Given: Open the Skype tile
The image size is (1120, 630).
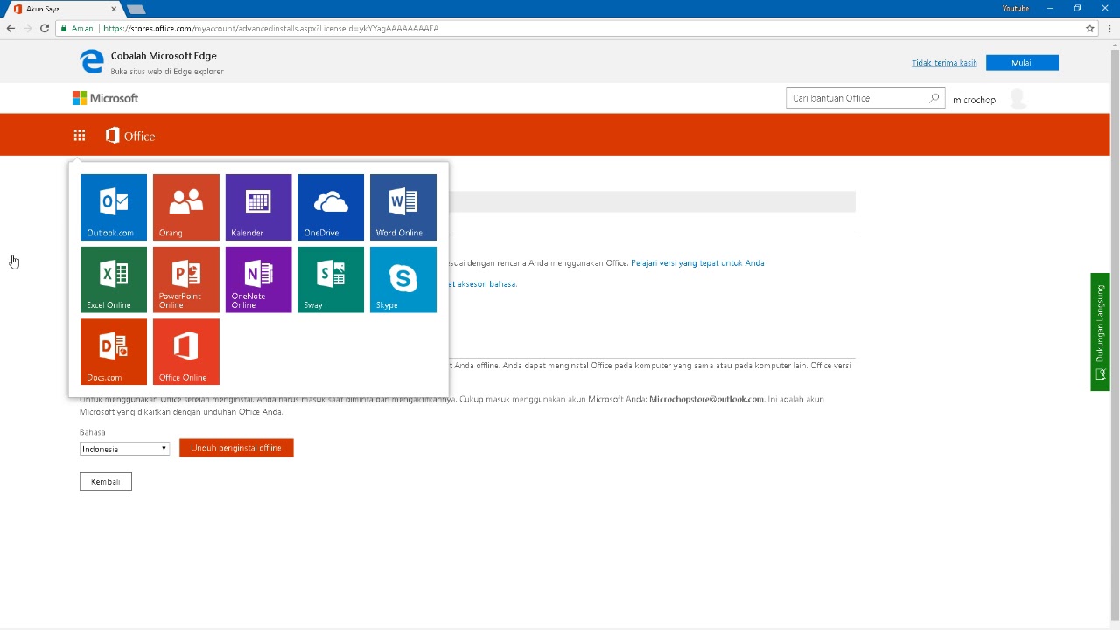Looking at the screenshot, I should pos(403,279).
